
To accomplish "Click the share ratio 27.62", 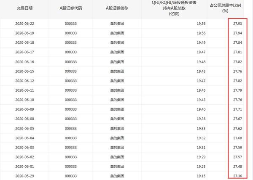I will point(237,128).
